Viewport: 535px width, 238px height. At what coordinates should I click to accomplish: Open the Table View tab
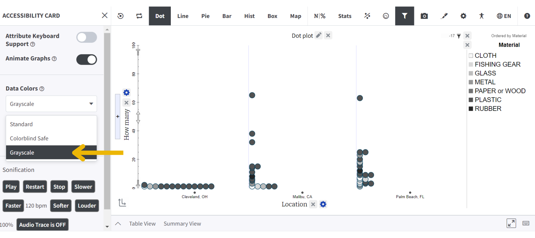(x=142, y=224)
